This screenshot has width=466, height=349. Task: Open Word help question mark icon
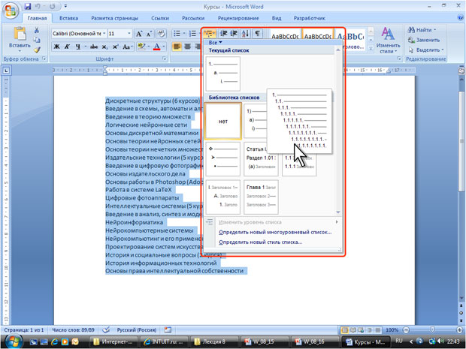[x=460, y=17]
